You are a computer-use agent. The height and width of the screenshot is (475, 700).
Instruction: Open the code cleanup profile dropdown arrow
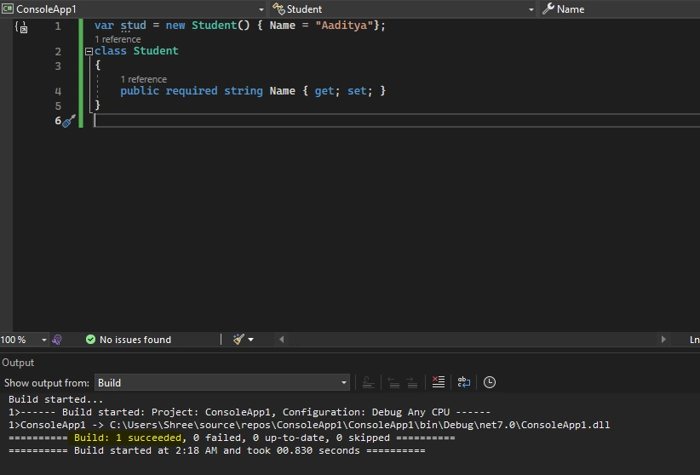tap(251, 340)
